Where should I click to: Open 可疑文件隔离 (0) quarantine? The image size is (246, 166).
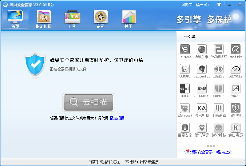(x=195, y=5)
